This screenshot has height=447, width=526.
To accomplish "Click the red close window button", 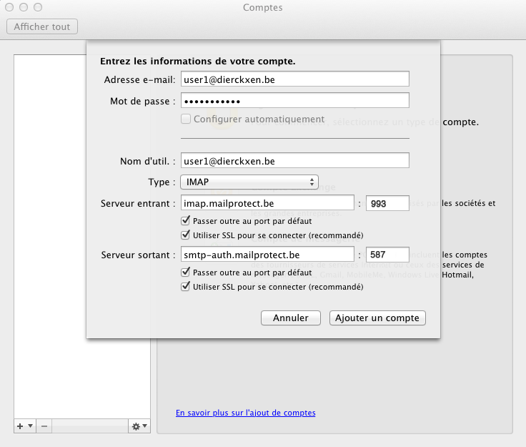I will pos(10,7).
